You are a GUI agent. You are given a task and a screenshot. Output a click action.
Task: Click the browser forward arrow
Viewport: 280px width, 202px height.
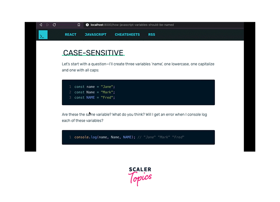(x=47, y=25)
